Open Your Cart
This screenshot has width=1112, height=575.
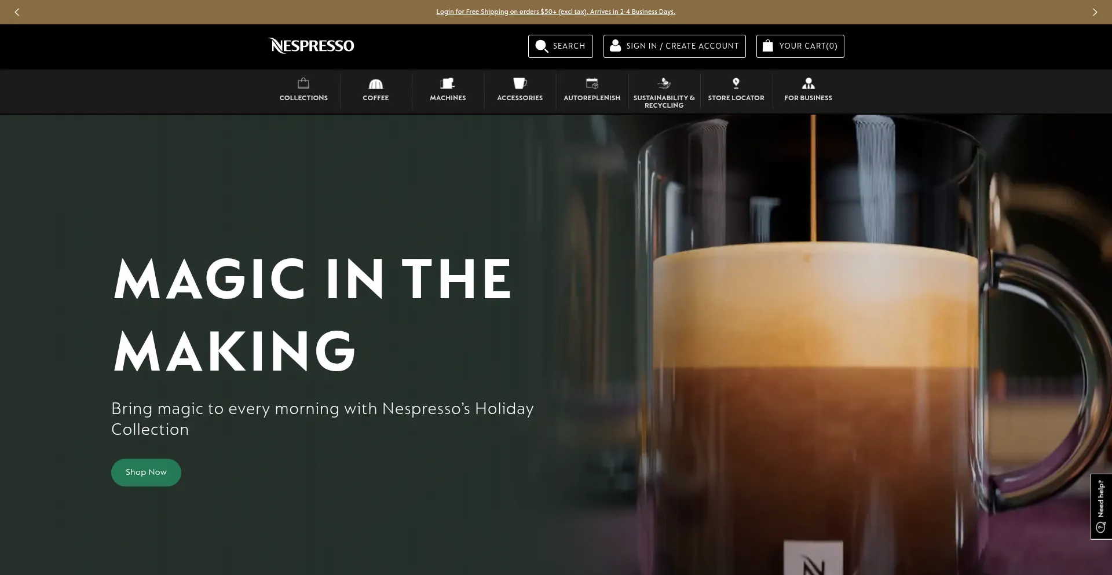800,46
